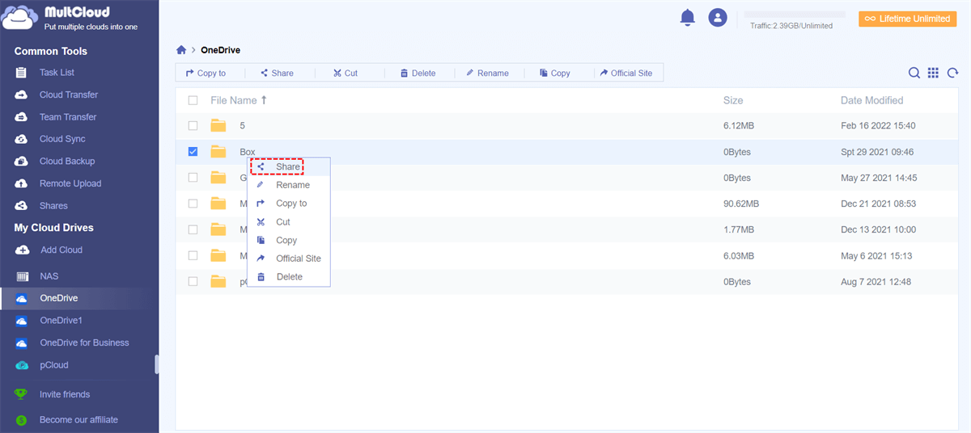Click the Remote Upload sidebar icon

tap(23, 183)
